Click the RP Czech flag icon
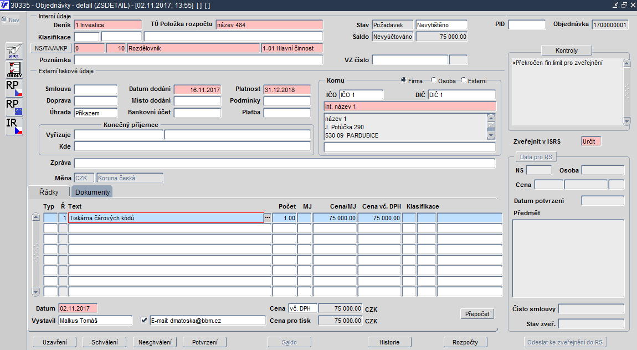The image size is (637, 350). coord(14,88)
